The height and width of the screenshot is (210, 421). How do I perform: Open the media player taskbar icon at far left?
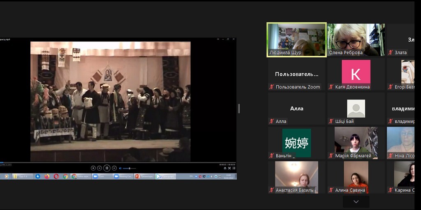coord(7,176)
